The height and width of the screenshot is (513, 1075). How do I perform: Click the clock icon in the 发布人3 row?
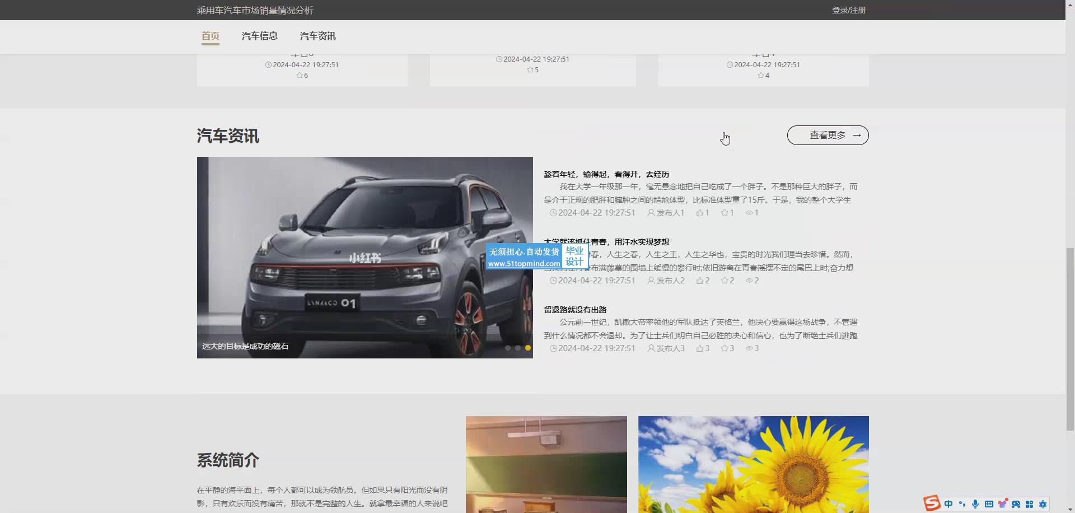point(553,348)
